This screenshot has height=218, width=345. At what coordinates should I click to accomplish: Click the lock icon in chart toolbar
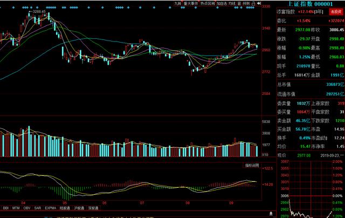tap(253, 3)
